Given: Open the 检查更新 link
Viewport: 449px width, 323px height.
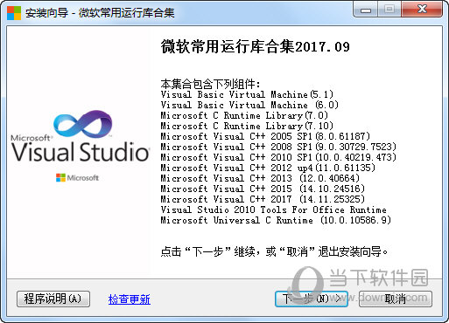Looking at the screenshot, I should click(130, 299).
